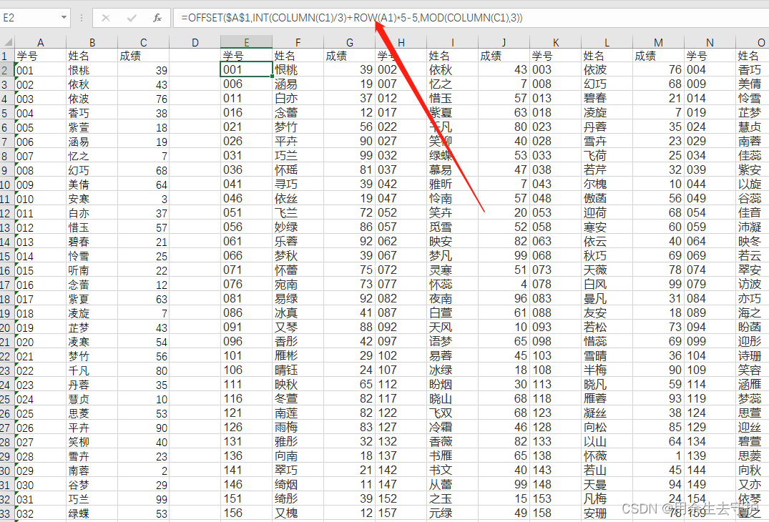
Task: Select column K header
Action: [555, 43]
